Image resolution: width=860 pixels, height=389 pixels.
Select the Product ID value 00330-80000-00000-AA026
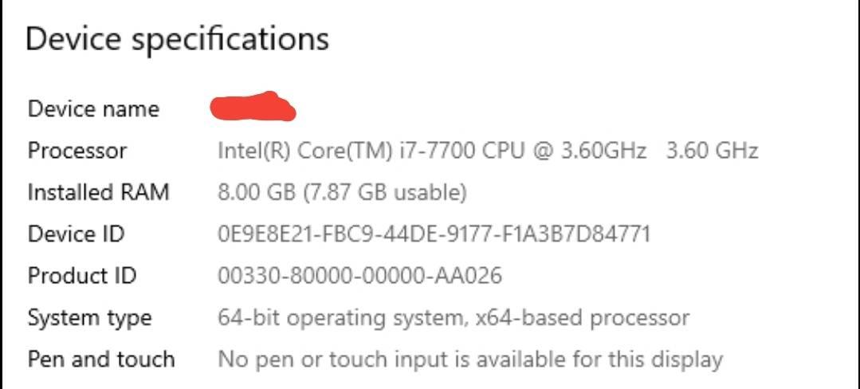click(359, 276)
